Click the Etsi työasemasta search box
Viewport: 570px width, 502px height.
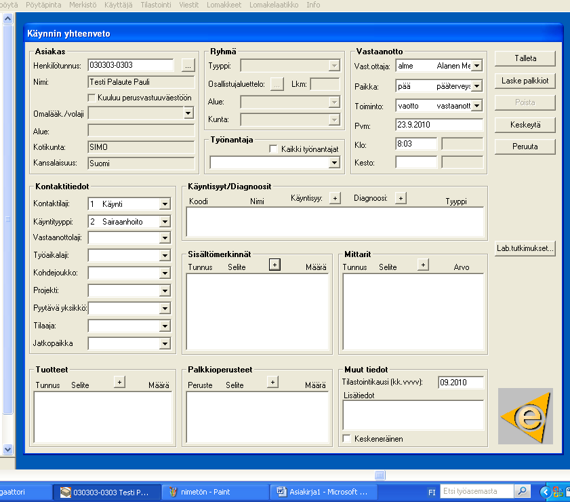(x=477, y=491)
